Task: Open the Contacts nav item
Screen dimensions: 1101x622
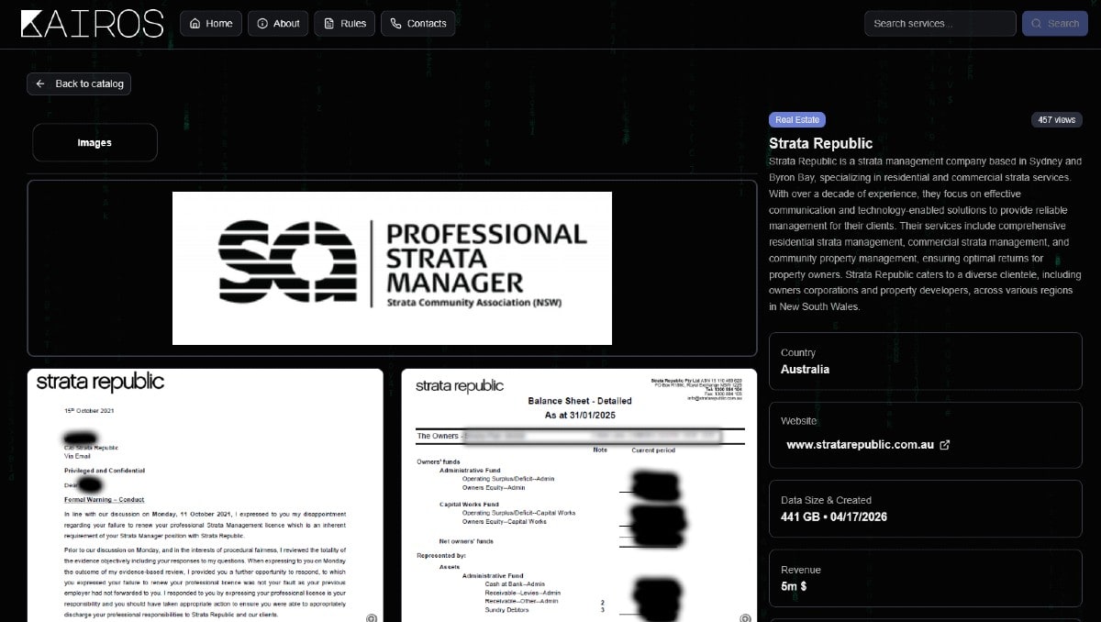Action: 417,24
